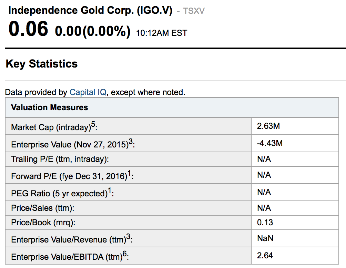The width and height of the screenshot is (346, 268).
Task: Click the 10:12AM EST timestamp
Action: click(161, 33)
